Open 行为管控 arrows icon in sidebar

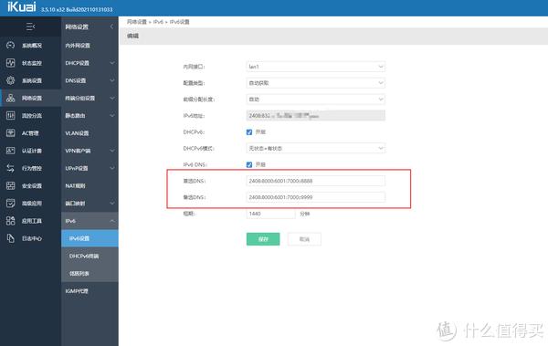point(10,168)
